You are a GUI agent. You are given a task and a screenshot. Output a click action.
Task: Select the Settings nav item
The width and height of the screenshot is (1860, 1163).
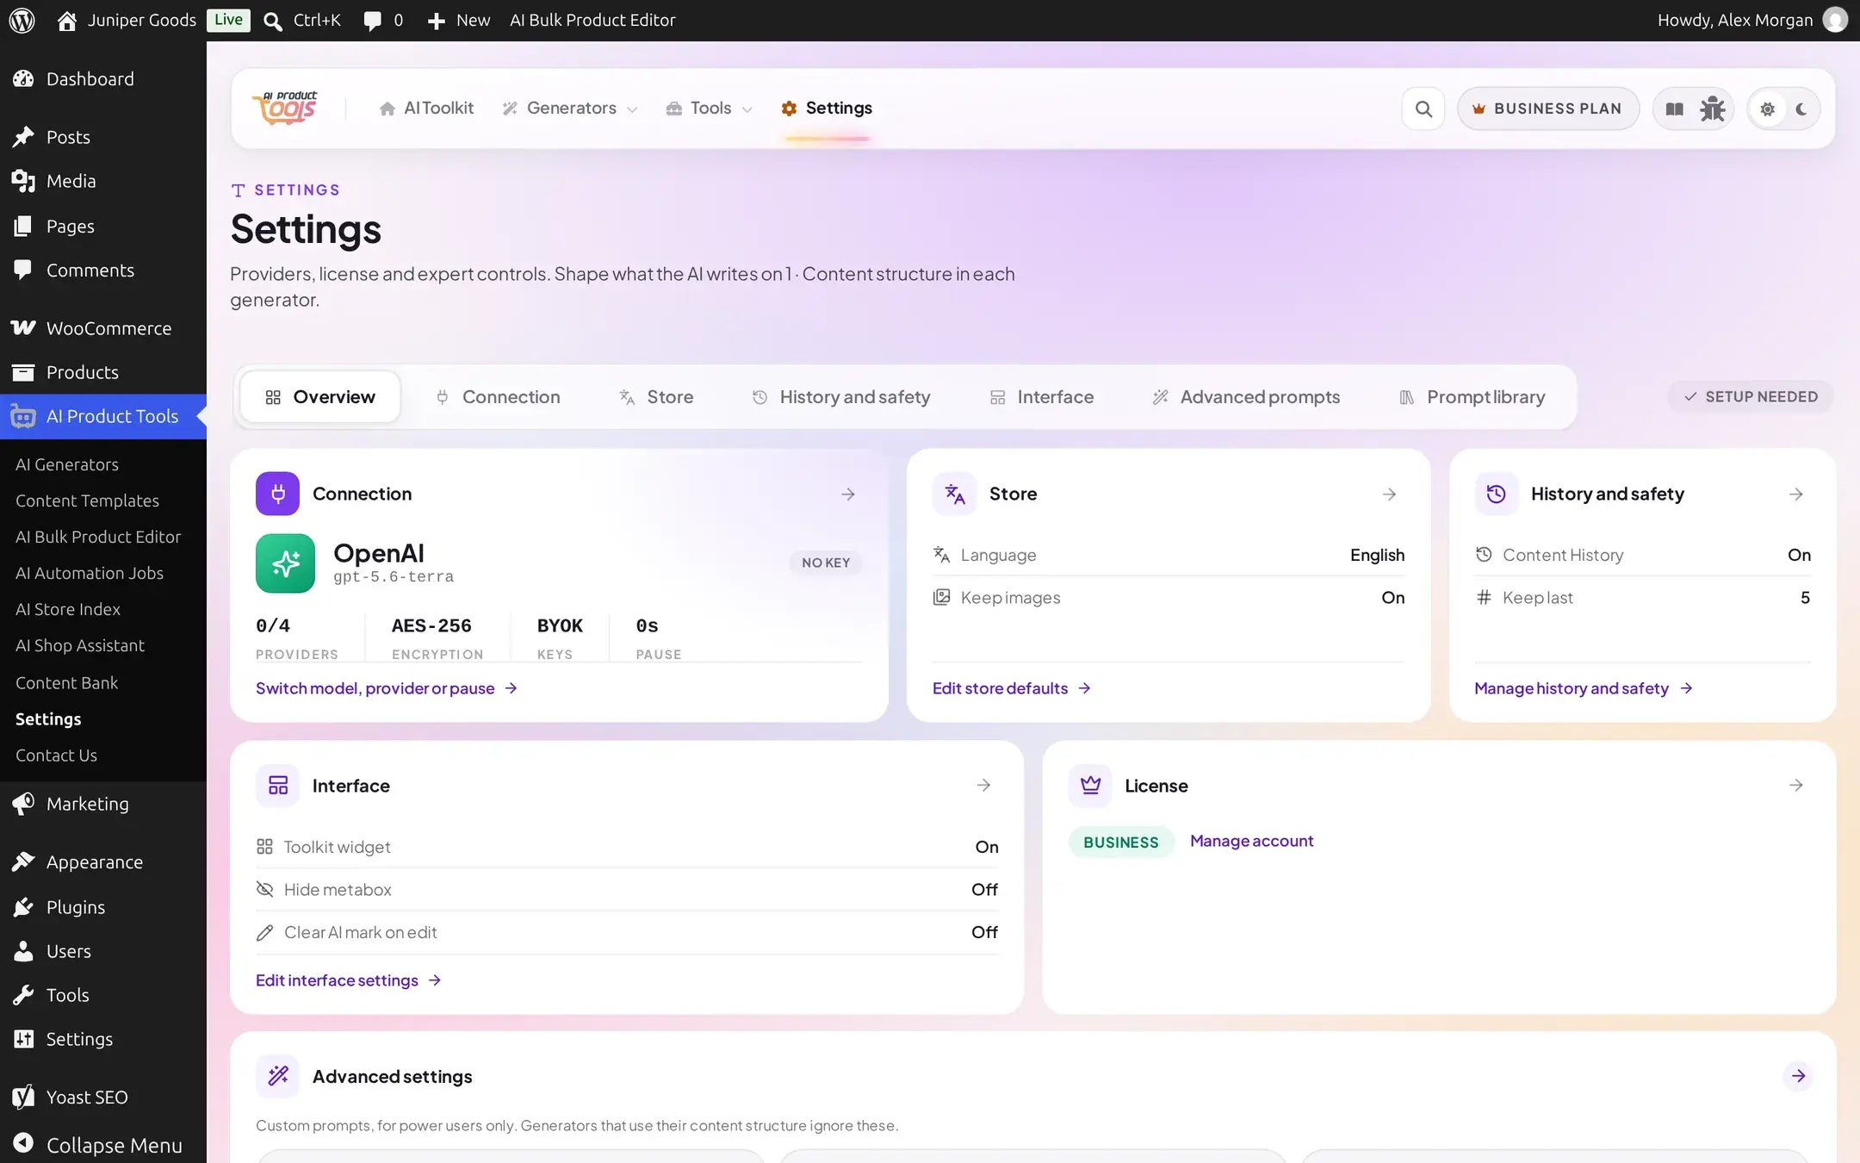pyautogui.click(x=827, y=109)
